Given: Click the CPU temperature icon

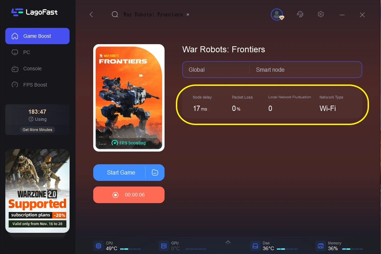Looking at the screenshot, I should 98,246.
